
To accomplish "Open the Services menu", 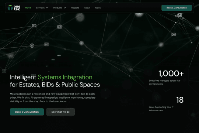I will [40, 8].
